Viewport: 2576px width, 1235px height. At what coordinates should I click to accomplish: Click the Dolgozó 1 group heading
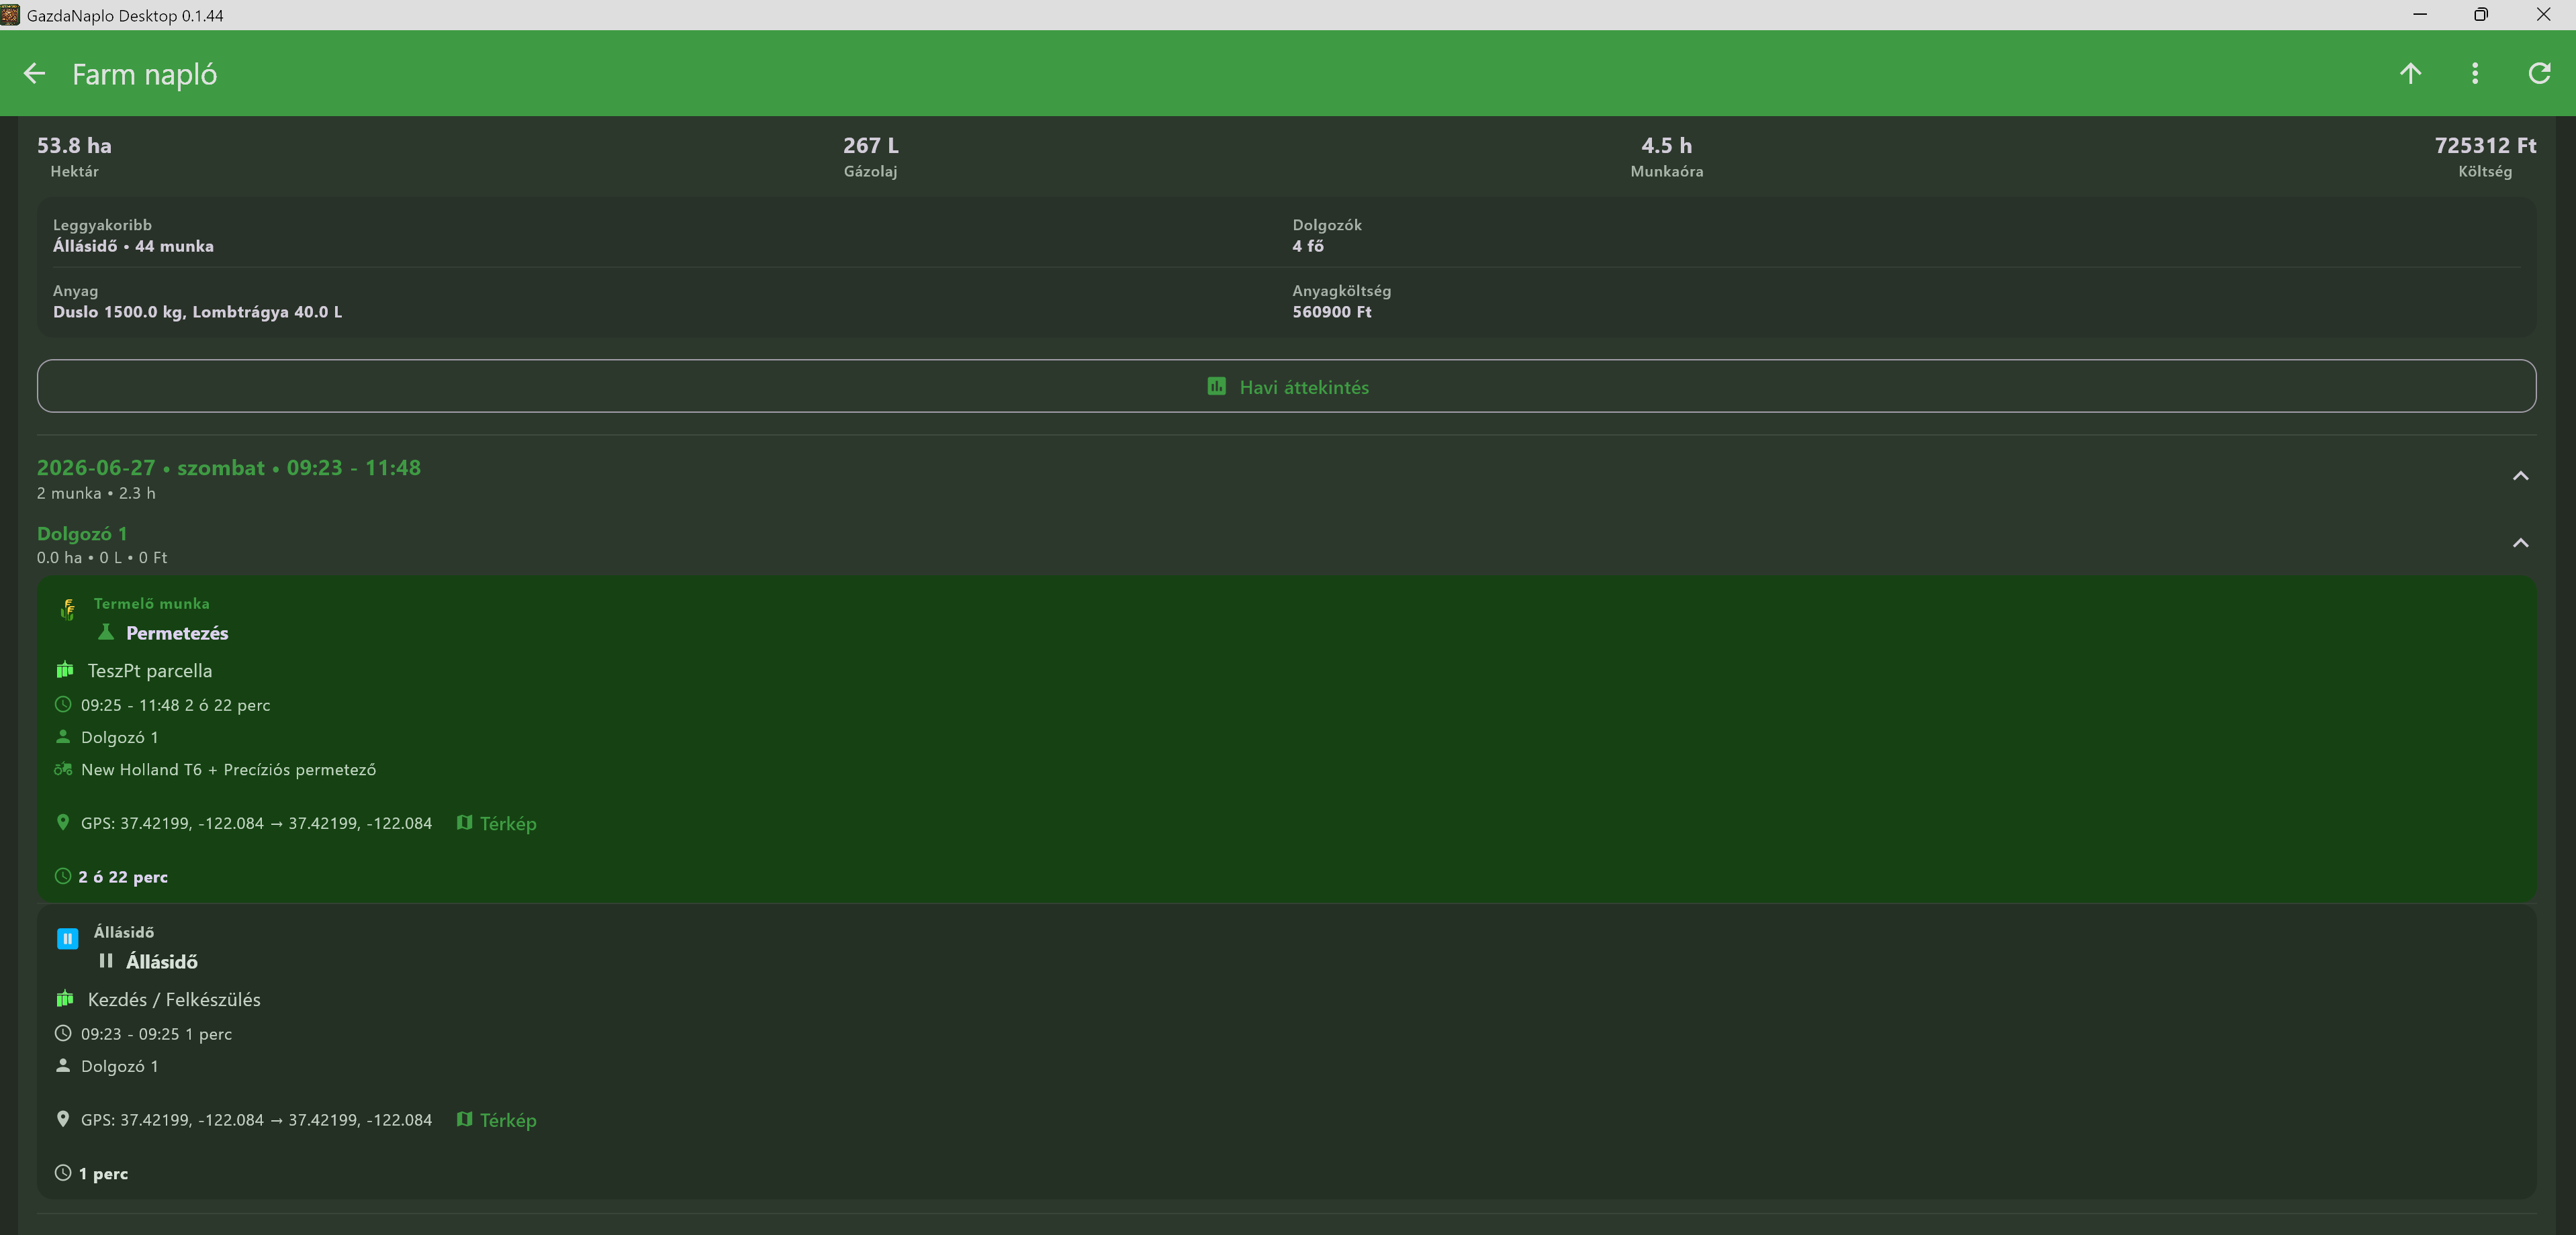(82, 534)
